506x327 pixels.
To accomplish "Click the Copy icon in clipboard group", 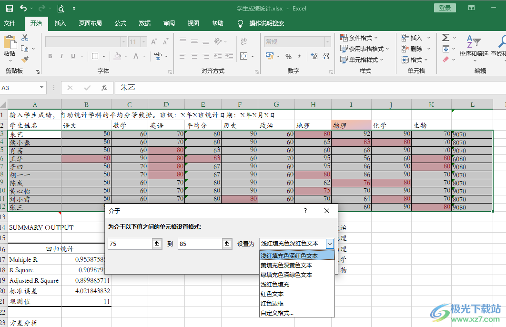I will click(x=24, y=49).
